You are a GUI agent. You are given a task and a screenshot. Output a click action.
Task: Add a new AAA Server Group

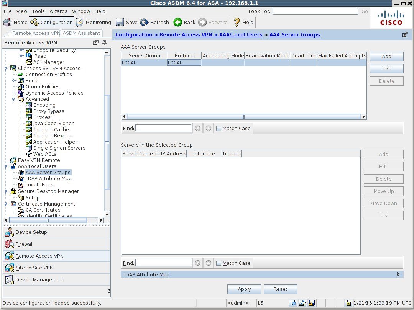[x=386, y=56]
